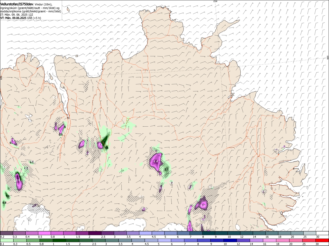The height and width of the screenshot is (246, 329).
Task: Click the medium green 0.5–0.8 rain legend swatch
Action: tap(33, 240)
